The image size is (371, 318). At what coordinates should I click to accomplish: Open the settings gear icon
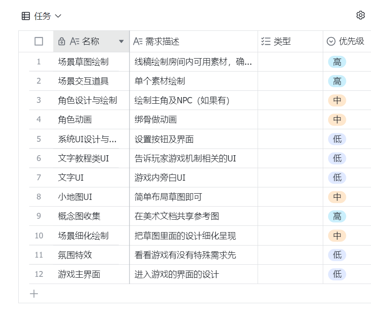point(360,15)
